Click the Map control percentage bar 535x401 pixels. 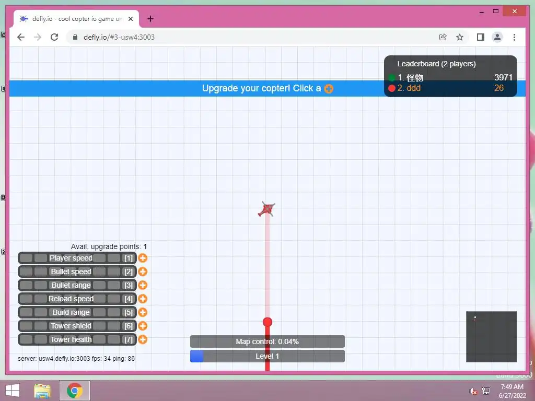(267, 341)
